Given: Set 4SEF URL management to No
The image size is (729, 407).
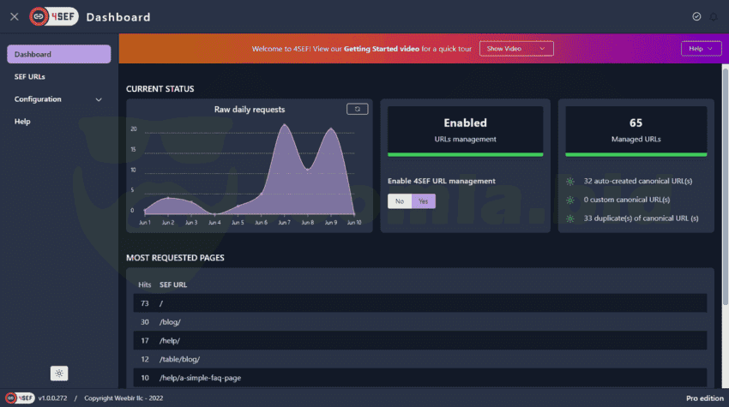Looking at the screenshot, I should (x=399, y=201).
